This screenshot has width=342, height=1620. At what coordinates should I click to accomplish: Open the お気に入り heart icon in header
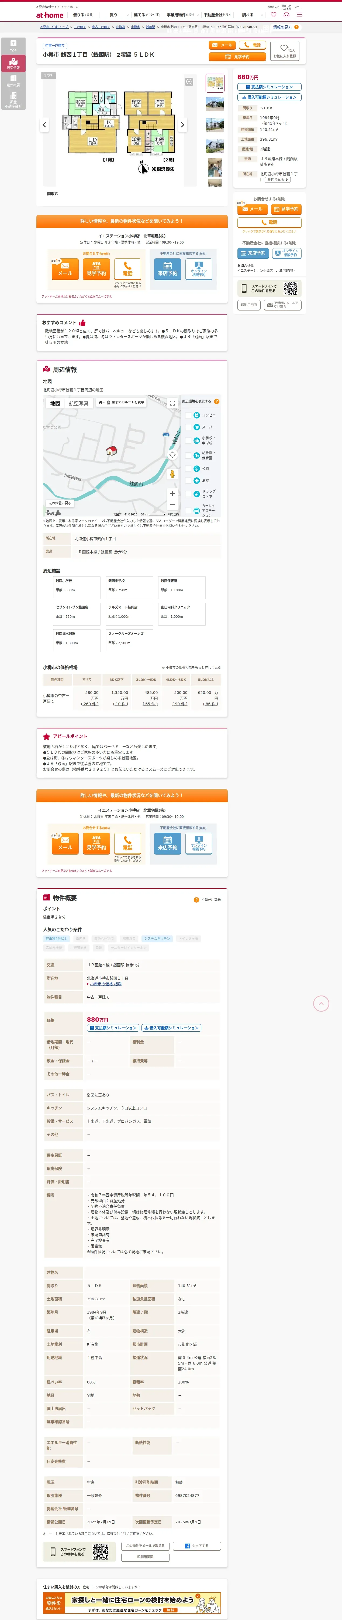click(273, 15)
